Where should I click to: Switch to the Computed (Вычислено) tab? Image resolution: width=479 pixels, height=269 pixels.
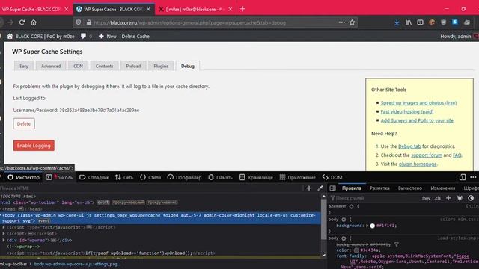click(x=409, y=188)
